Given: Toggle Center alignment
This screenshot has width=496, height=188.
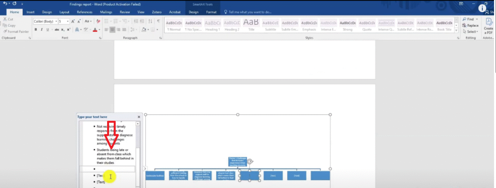Looking at the screenshot, I should point(112,30).
